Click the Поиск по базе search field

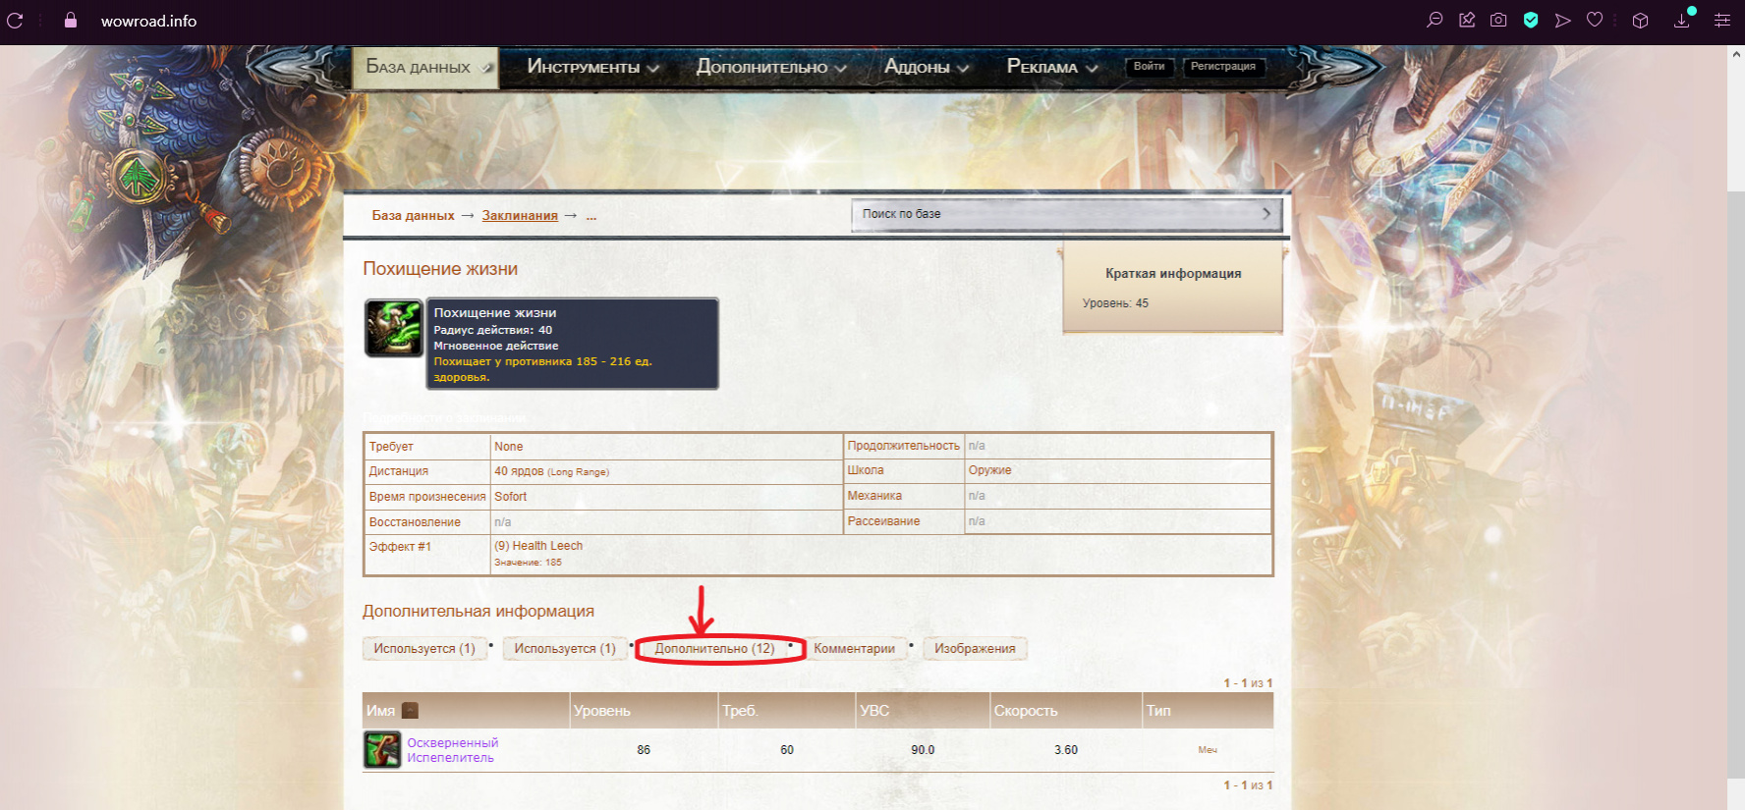click(x=1056, y=214)
